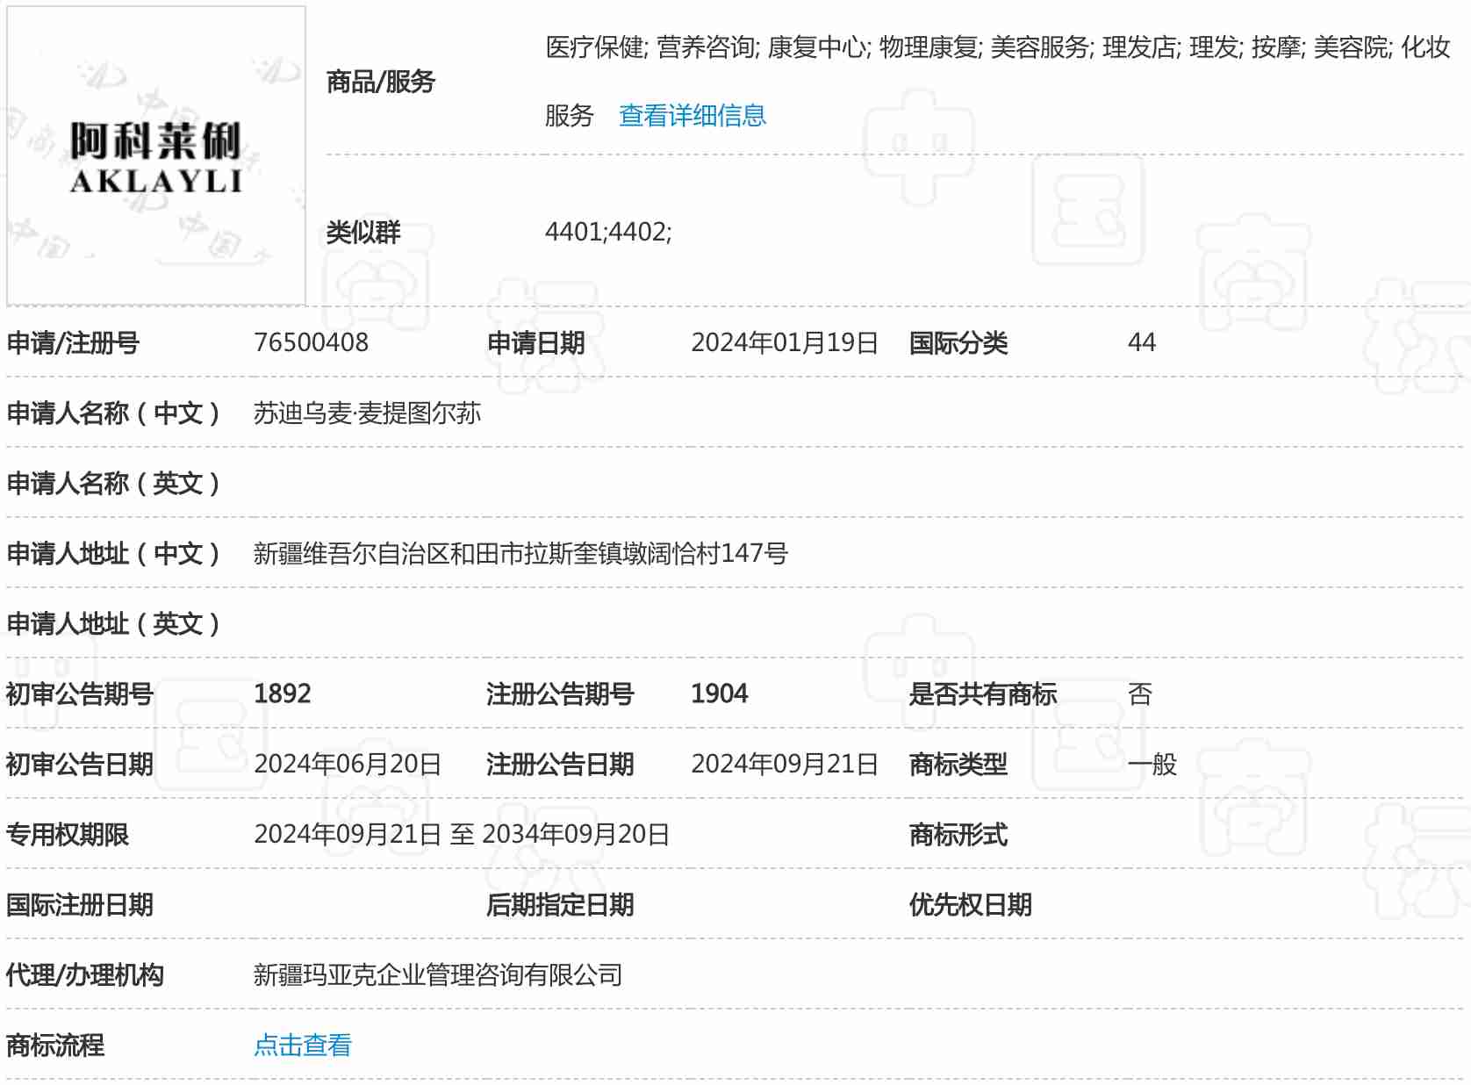Click the 代理/办理机构 field label
The image size is (1471, 1085).
pos(84,974)
